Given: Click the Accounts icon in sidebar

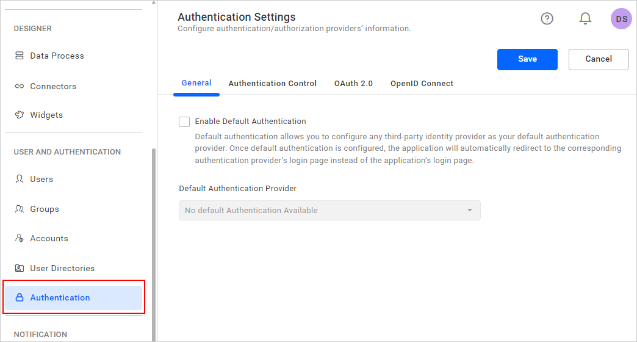Looking at the screenshot, I should coord(19,238).
